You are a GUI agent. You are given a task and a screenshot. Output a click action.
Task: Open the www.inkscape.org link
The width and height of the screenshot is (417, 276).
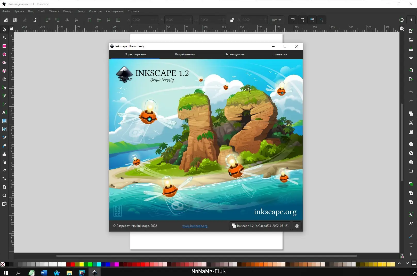point(195,226)
